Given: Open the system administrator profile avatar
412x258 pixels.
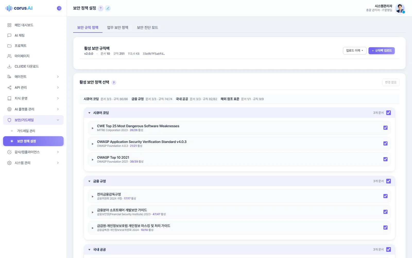Looking at the screenshot, I should click(x=400, y=8).
